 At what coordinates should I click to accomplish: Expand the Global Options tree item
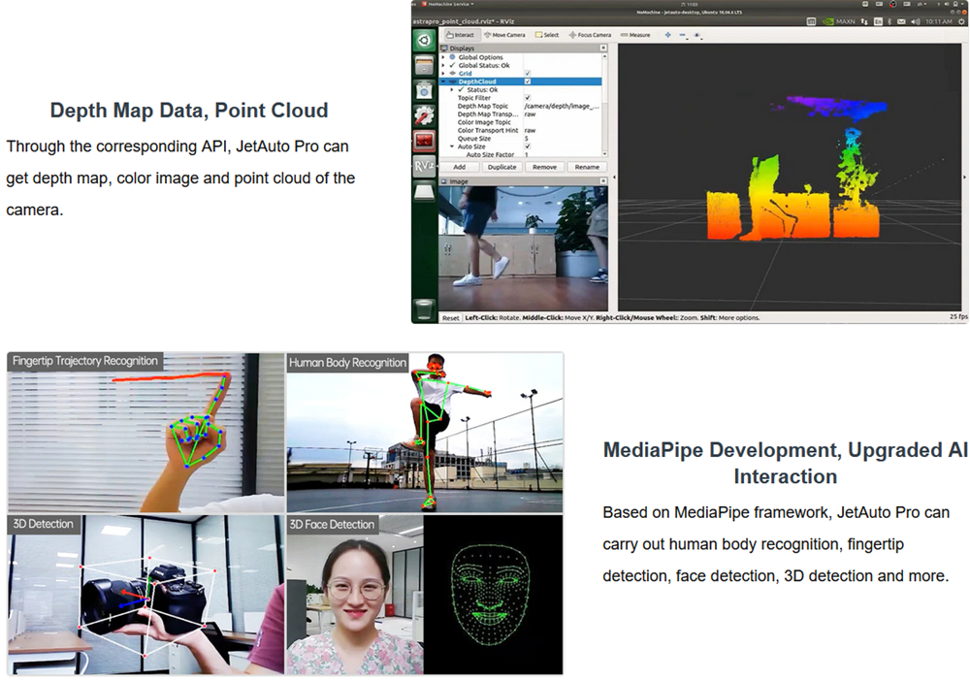(x=443, y=57)
